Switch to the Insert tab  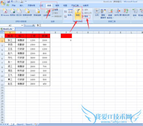point(21,5)
